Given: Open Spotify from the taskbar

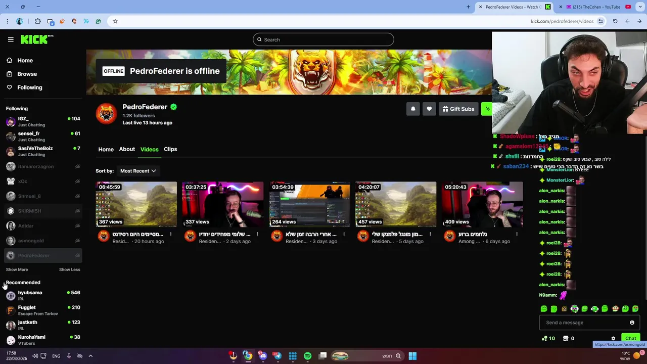Looking at the screenshot, I should [307, 356].
